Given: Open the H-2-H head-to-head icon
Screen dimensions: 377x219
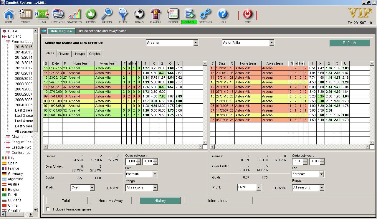Looking at the screenshot, I should 42,16.
